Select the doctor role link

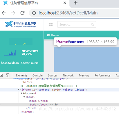click(x=25, y=63)
